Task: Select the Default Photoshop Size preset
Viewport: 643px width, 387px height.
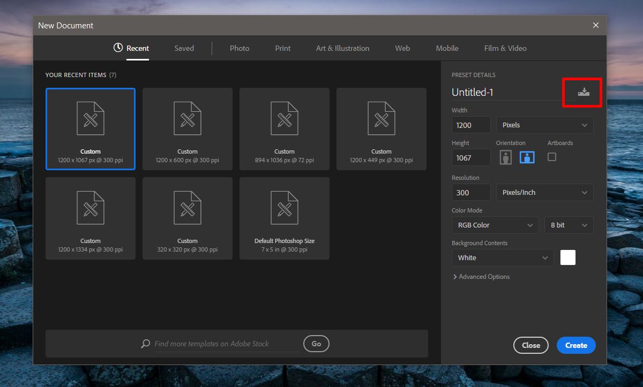Action: coord(284,218)
